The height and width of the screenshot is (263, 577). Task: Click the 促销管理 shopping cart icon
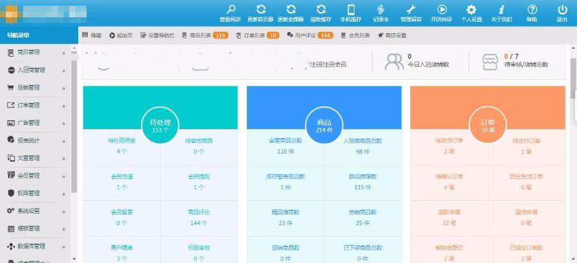(11, 88)
